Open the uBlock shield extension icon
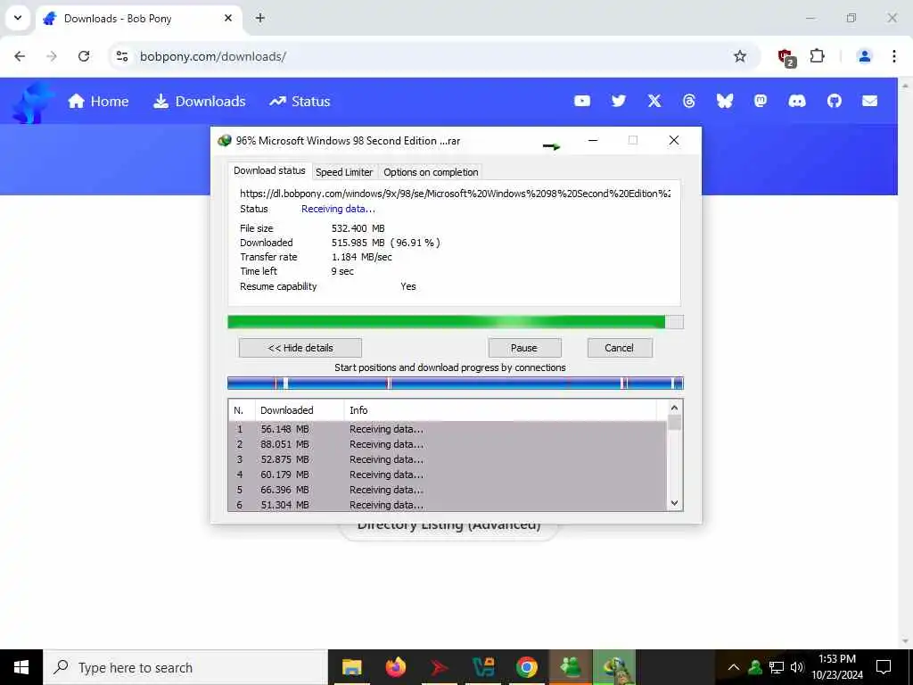Image resolution: width=913 pixels, height=685 pixels. pyautogui.click(x=786, y=56)
